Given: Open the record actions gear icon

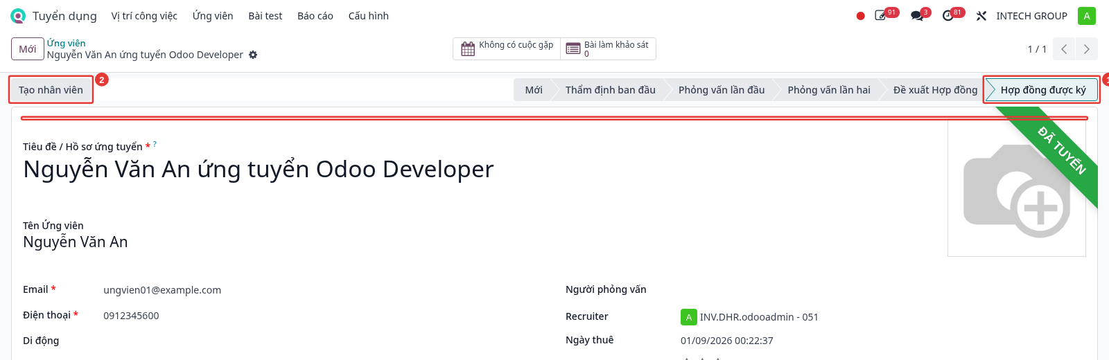Looking at the screenshot, I should click(253, 55).
